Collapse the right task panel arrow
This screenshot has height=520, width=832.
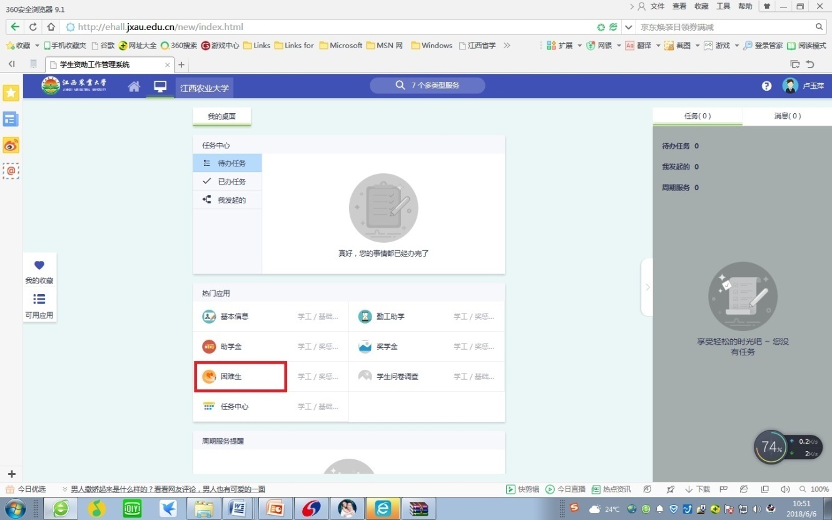[x=647, y=287]
